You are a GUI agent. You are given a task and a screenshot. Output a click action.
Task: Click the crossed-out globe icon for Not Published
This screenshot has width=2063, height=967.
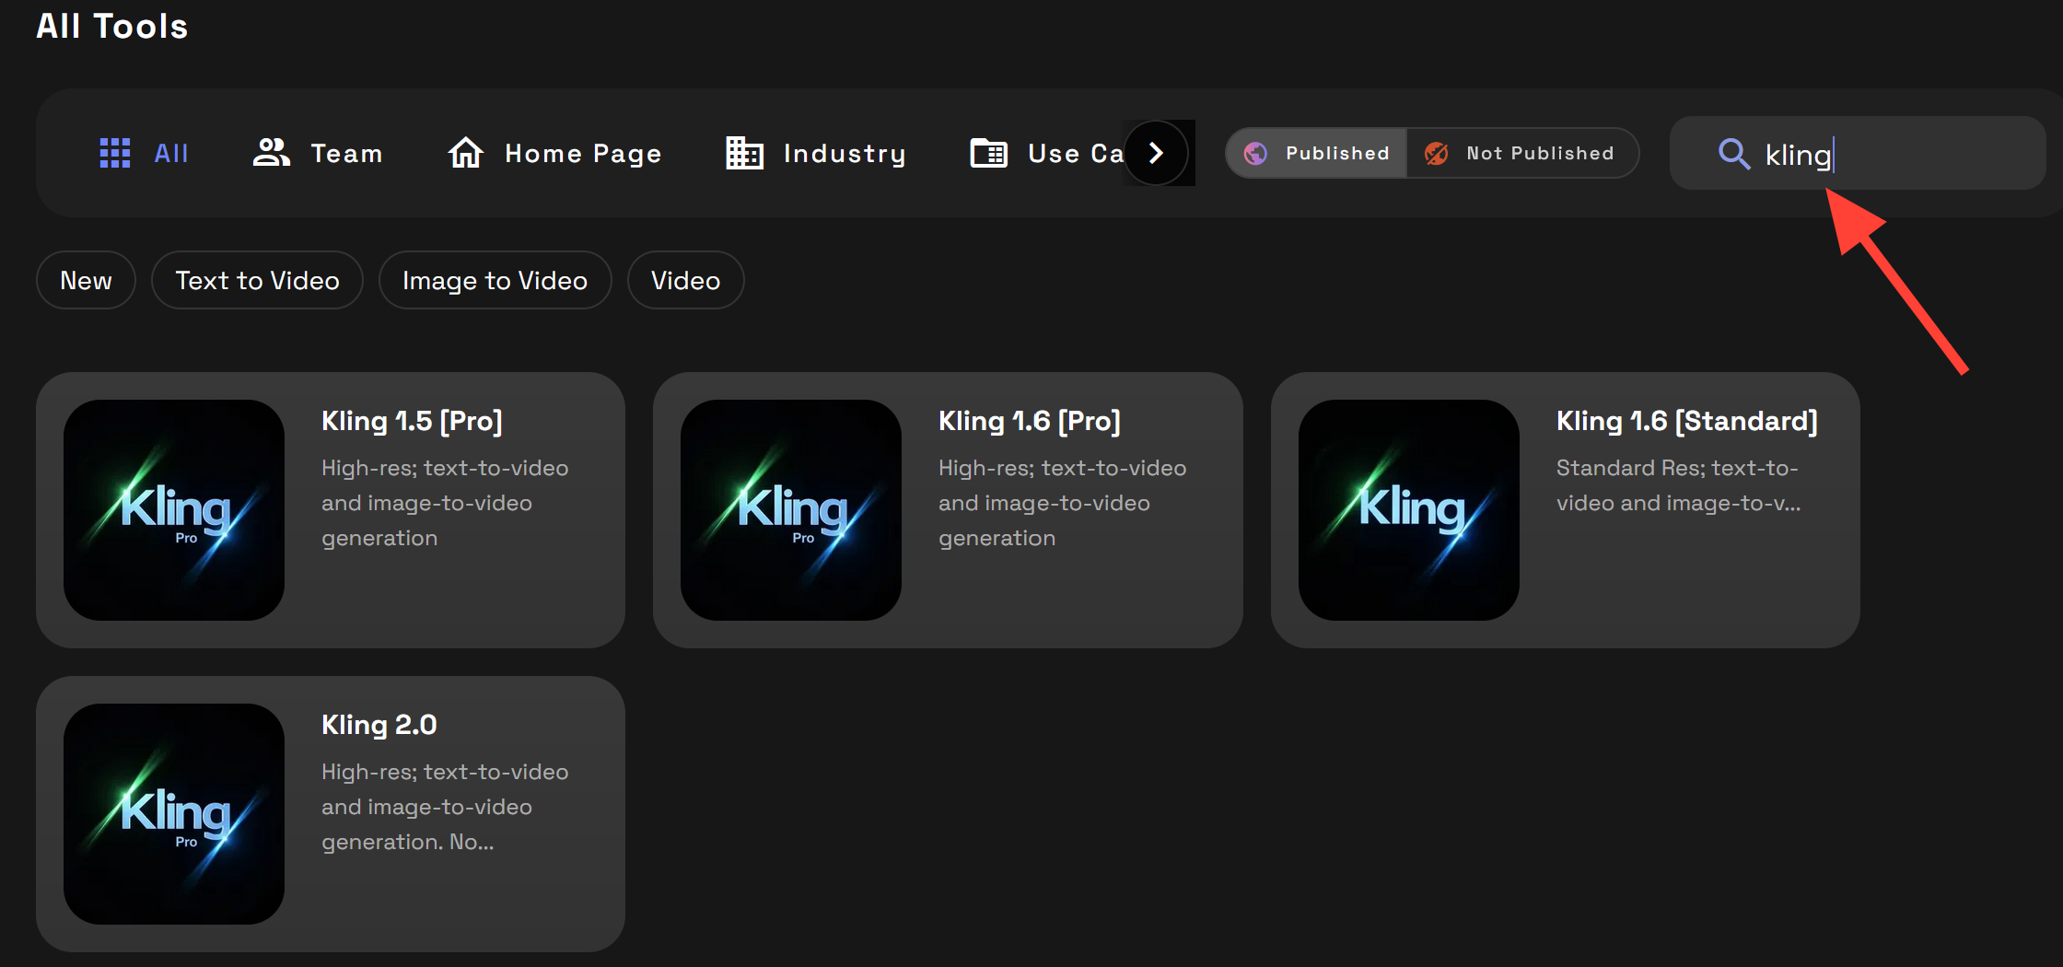(x=1435, y=153)
